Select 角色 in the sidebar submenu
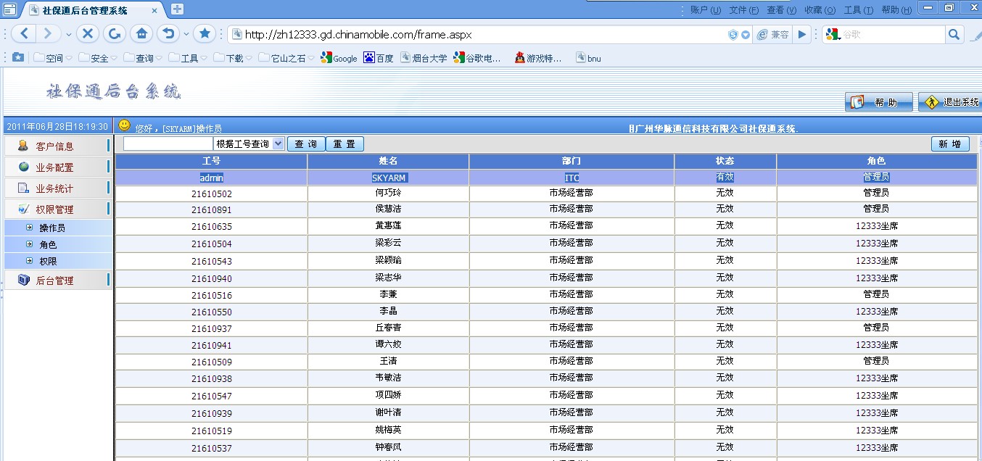The width and height of the screenshot is (982, 461). 59,244
